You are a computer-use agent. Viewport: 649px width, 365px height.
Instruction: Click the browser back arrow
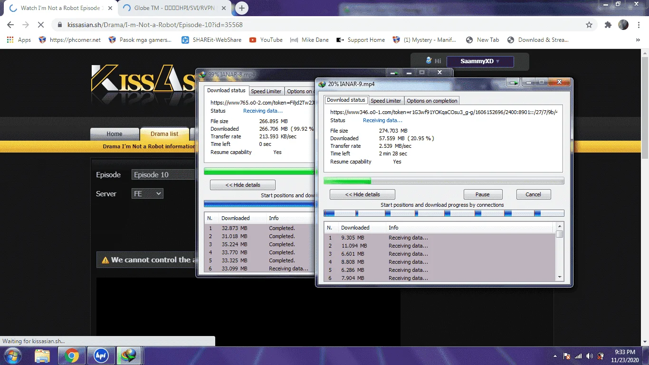point(10,25)
